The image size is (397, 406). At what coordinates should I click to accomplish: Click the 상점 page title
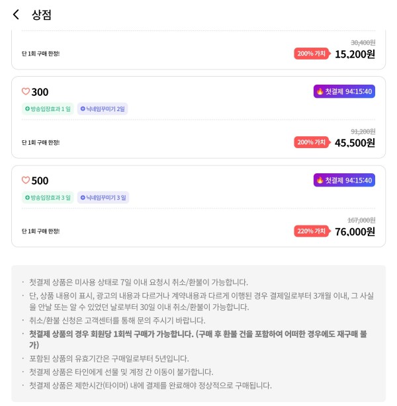(x=42, y=15)
